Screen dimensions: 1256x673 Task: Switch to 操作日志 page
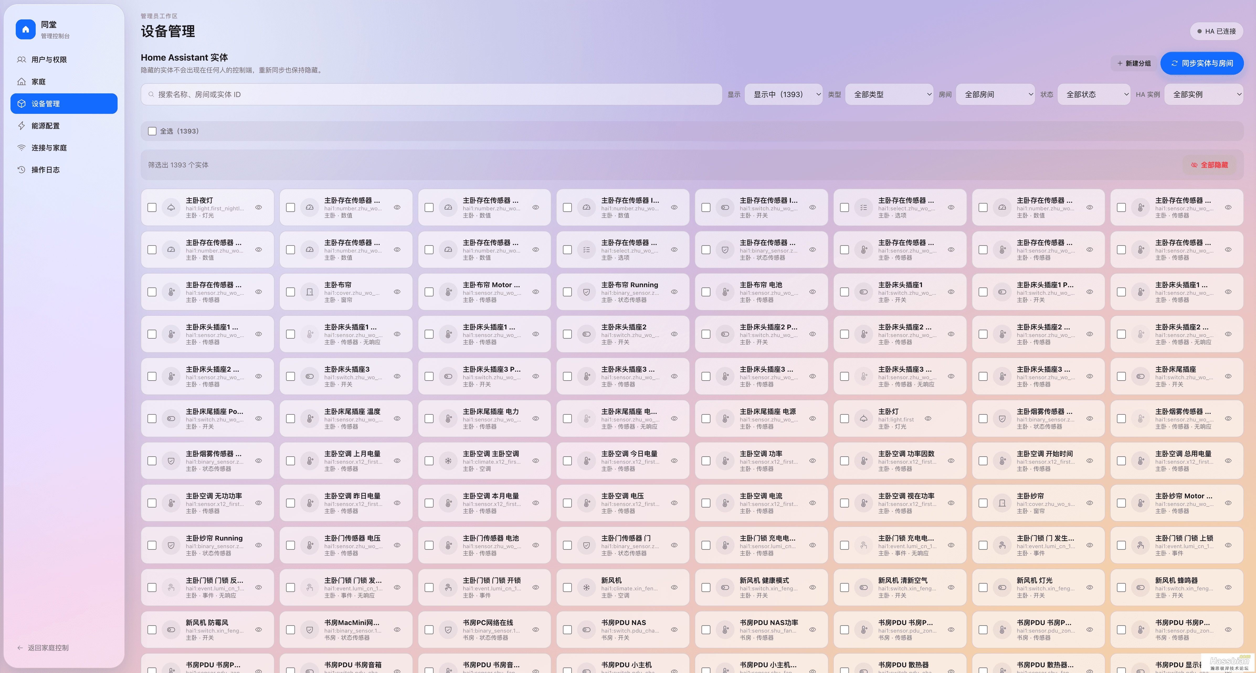(64, 170)
